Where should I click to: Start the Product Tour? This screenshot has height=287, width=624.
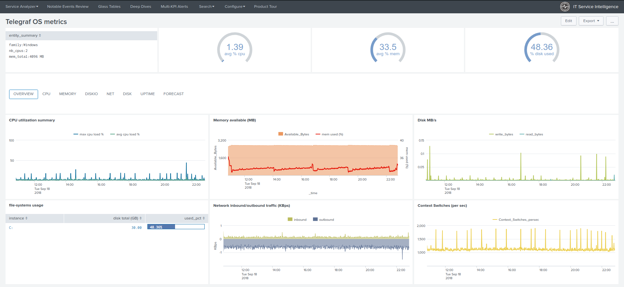pyautogui.click(x=265, y=6)
